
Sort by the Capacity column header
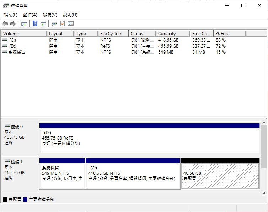point(173,34)
